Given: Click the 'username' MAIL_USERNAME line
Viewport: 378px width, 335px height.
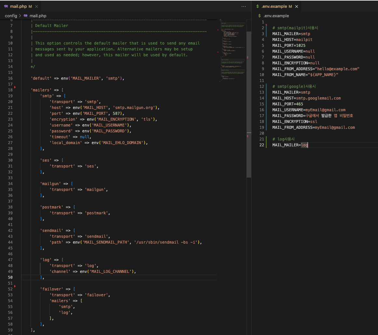Looking at the screenshot, I should 90,125.
